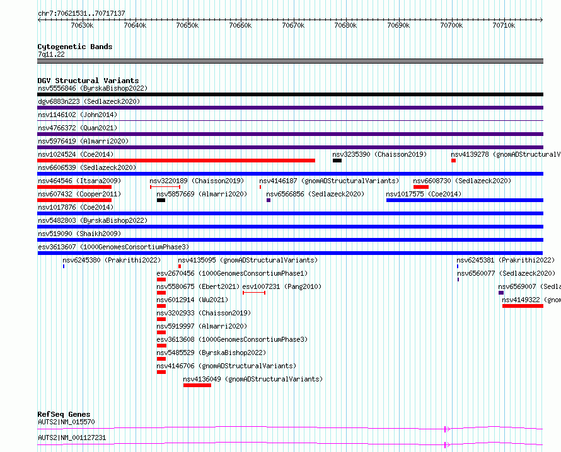561x452 pixels.
Task: Select nsv607432 (Cooper2011) label
Action: 79,194
